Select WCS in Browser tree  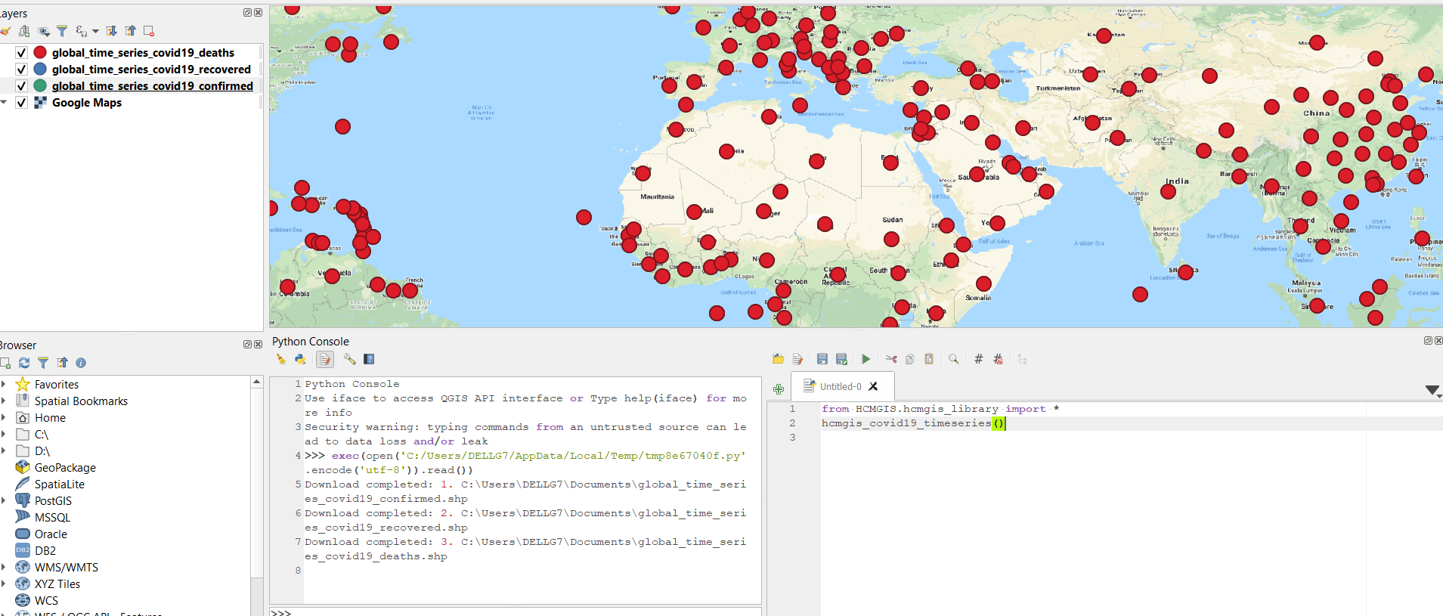[46, 601]
